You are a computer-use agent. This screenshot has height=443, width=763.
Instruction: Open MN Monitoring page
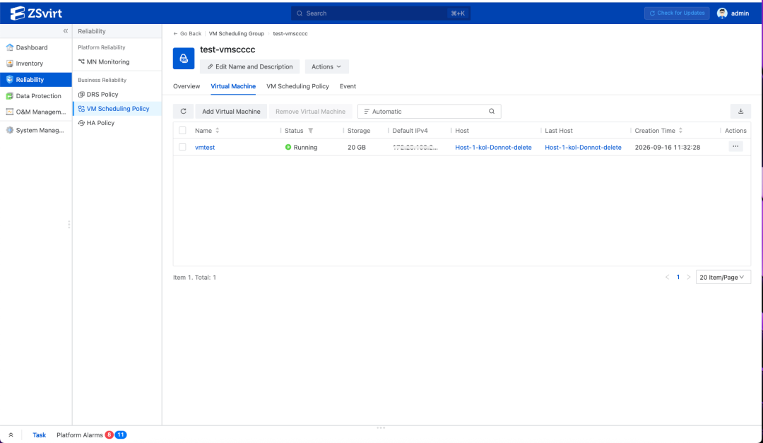(117, 62)
